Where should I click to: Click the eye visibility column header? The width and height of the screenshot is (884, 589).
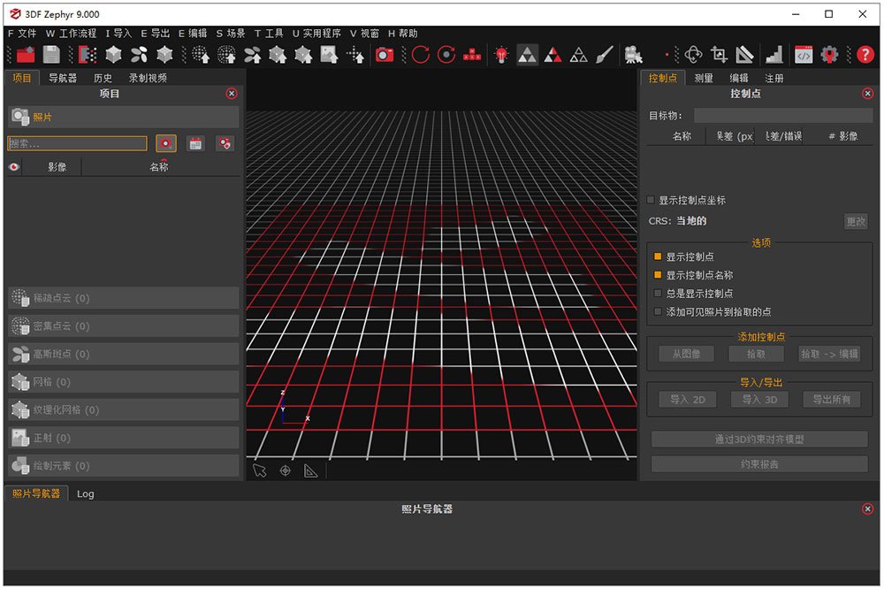click(x=14, y=167)
